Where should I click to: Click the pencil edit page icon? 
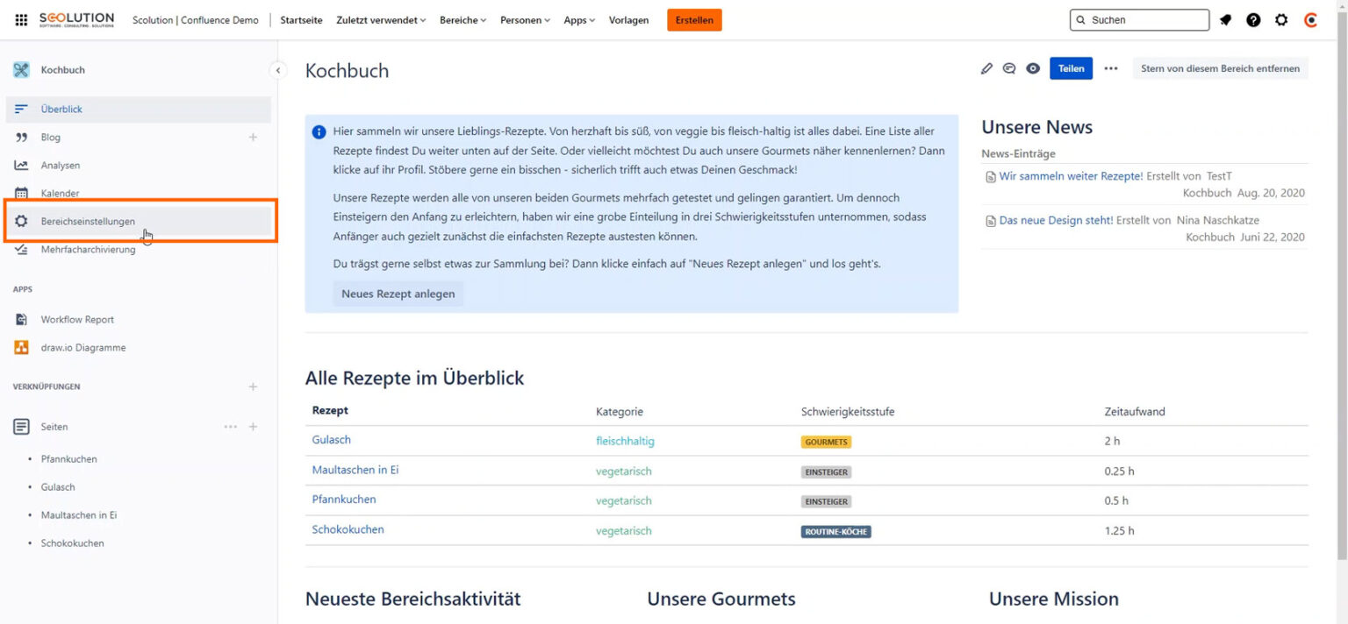986,68
